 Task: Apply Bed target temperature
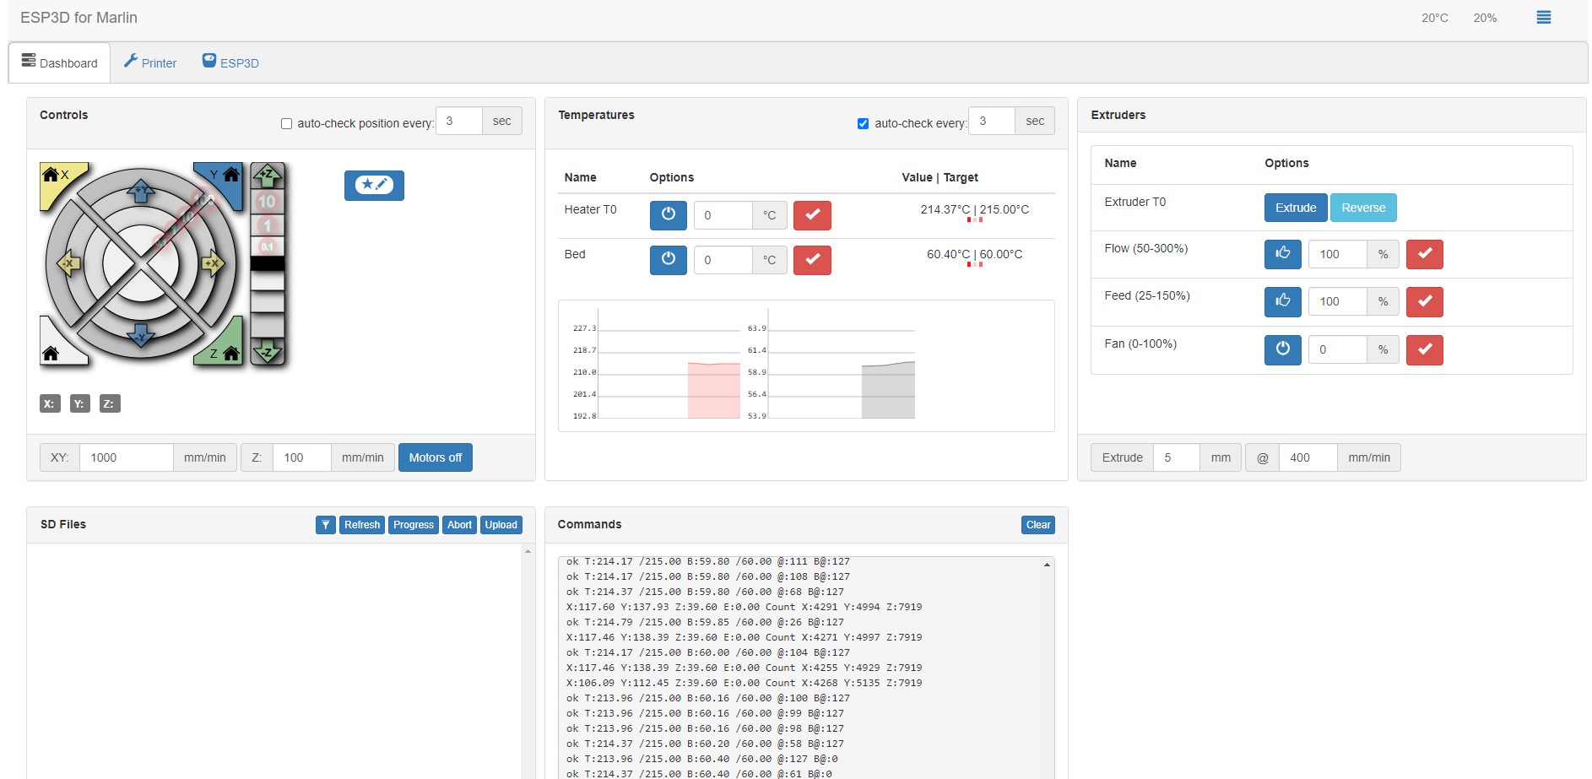pos(812,260)
